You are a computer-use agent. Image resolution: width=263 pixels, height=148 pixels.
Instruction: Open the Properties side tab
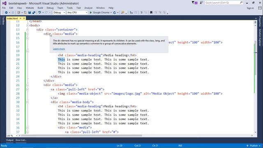pyautogui.click(x=260, y=21)
